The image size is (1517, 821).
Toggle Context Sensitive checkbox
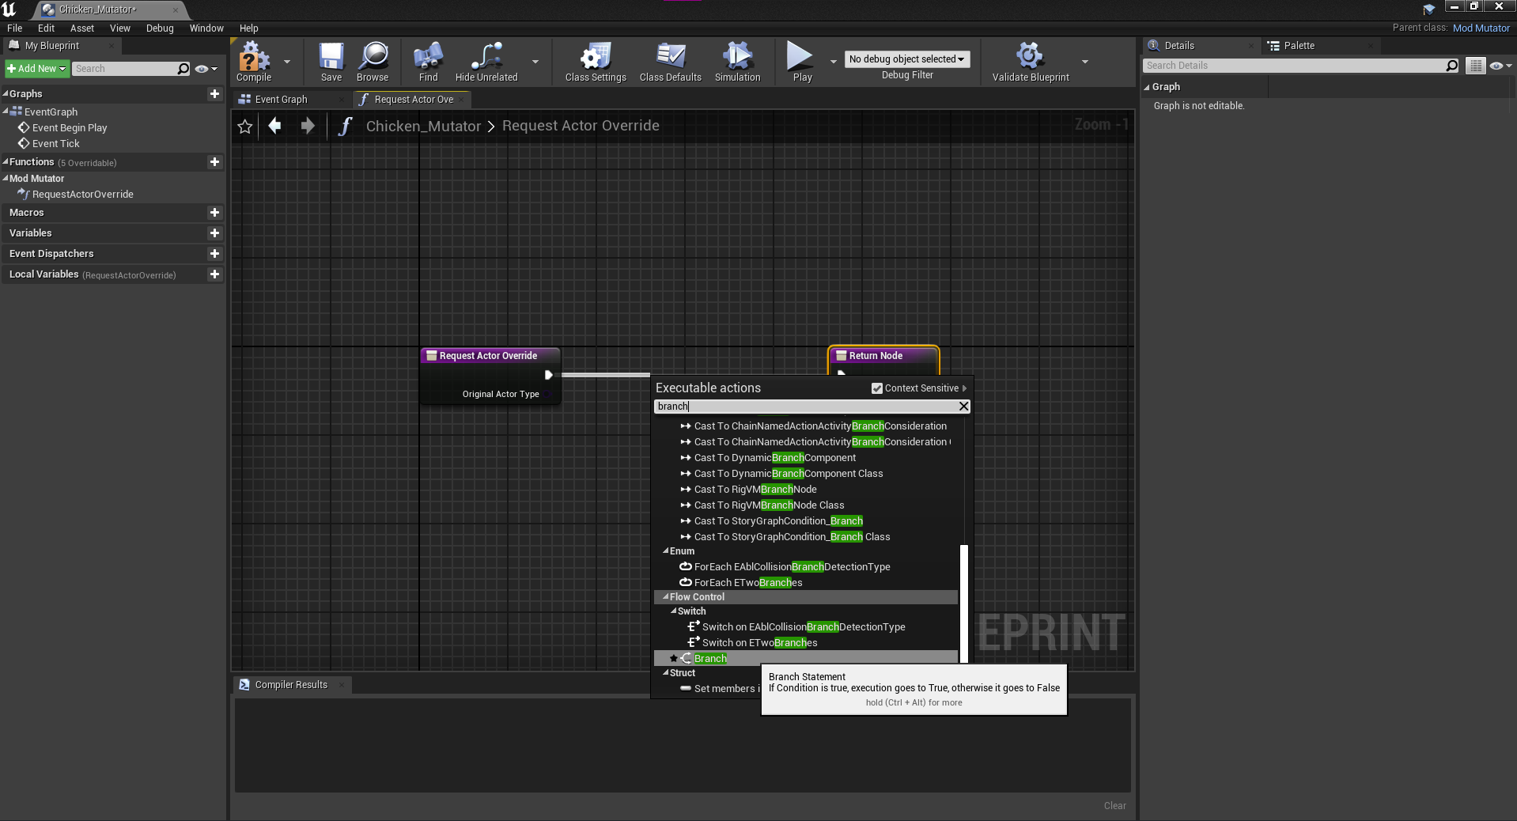876,388
